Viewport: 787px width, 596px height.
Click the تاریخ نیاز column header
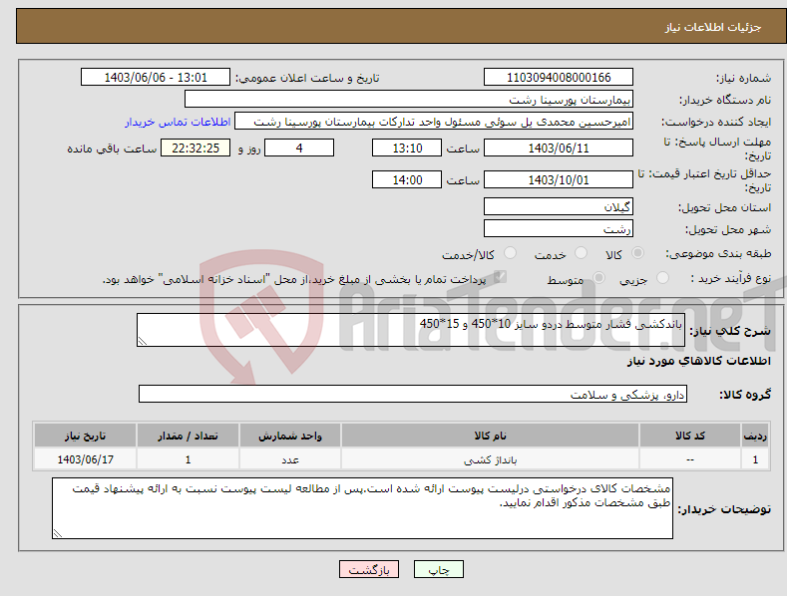coord(86,436)
